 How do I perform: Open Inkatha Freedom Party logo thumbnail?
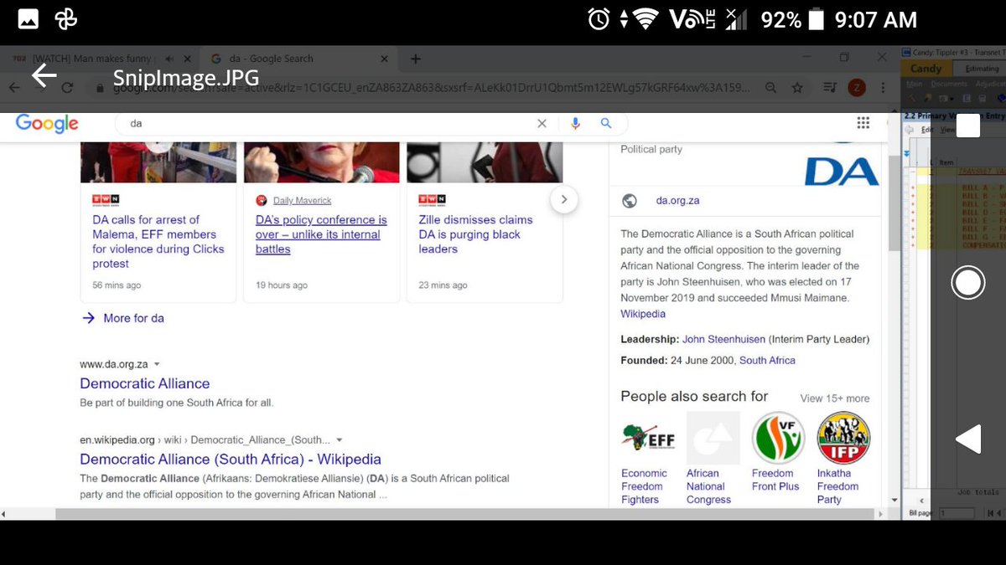point(843,437)
